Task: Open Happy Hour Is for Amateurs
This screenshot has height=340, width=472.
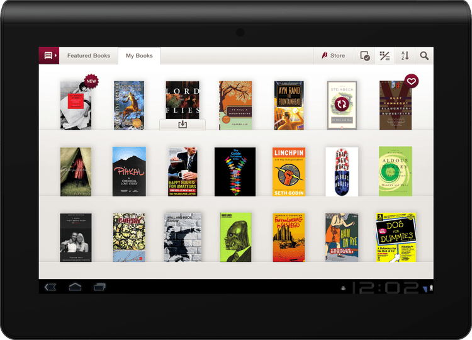Action: pyautogui.click(x=183, y=172)
